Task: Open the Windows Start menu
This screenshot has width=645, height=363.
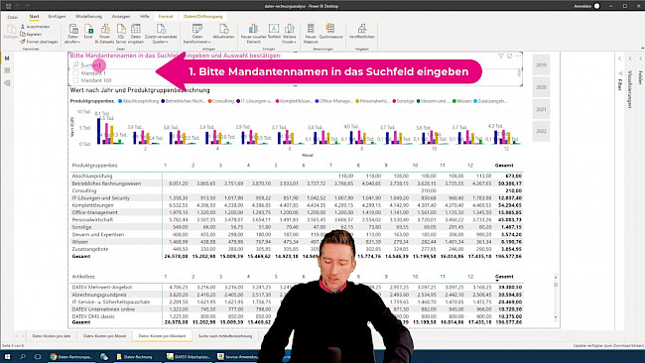Action: (x=7, y=356)
